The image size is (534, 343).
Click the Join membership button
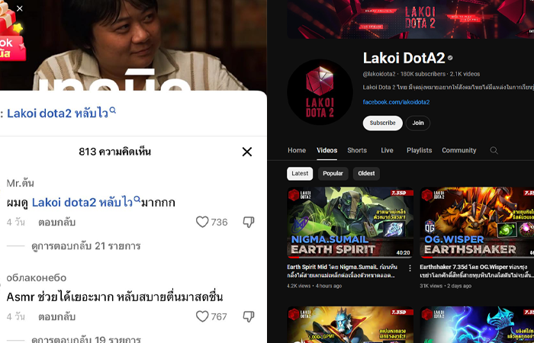(418, 123)
